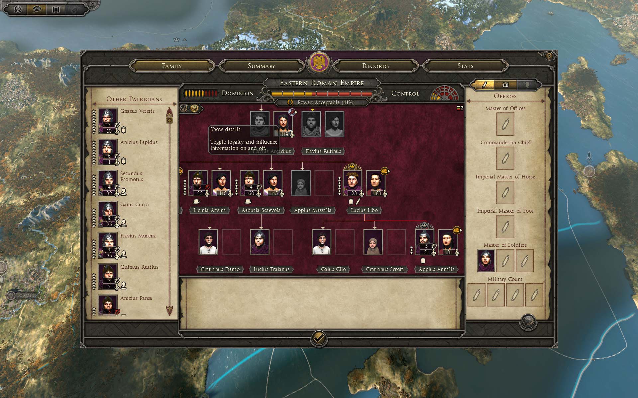This screenshot has width=638, height=398.
Task: Click the confirm checkmark at panel bottom
Action: point(319,338)
